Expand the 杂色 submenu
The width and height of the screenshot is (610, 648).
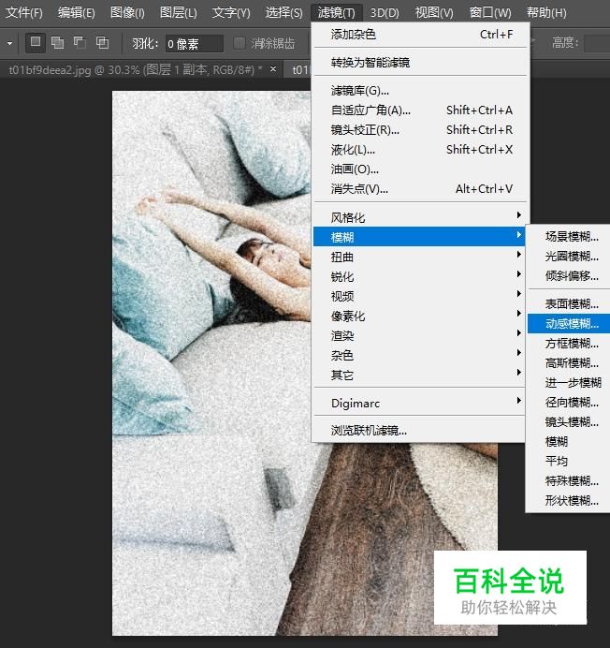[x=419, y=356]
